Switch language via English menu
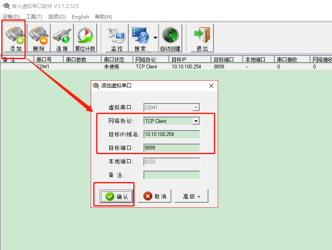 point(80,16)
